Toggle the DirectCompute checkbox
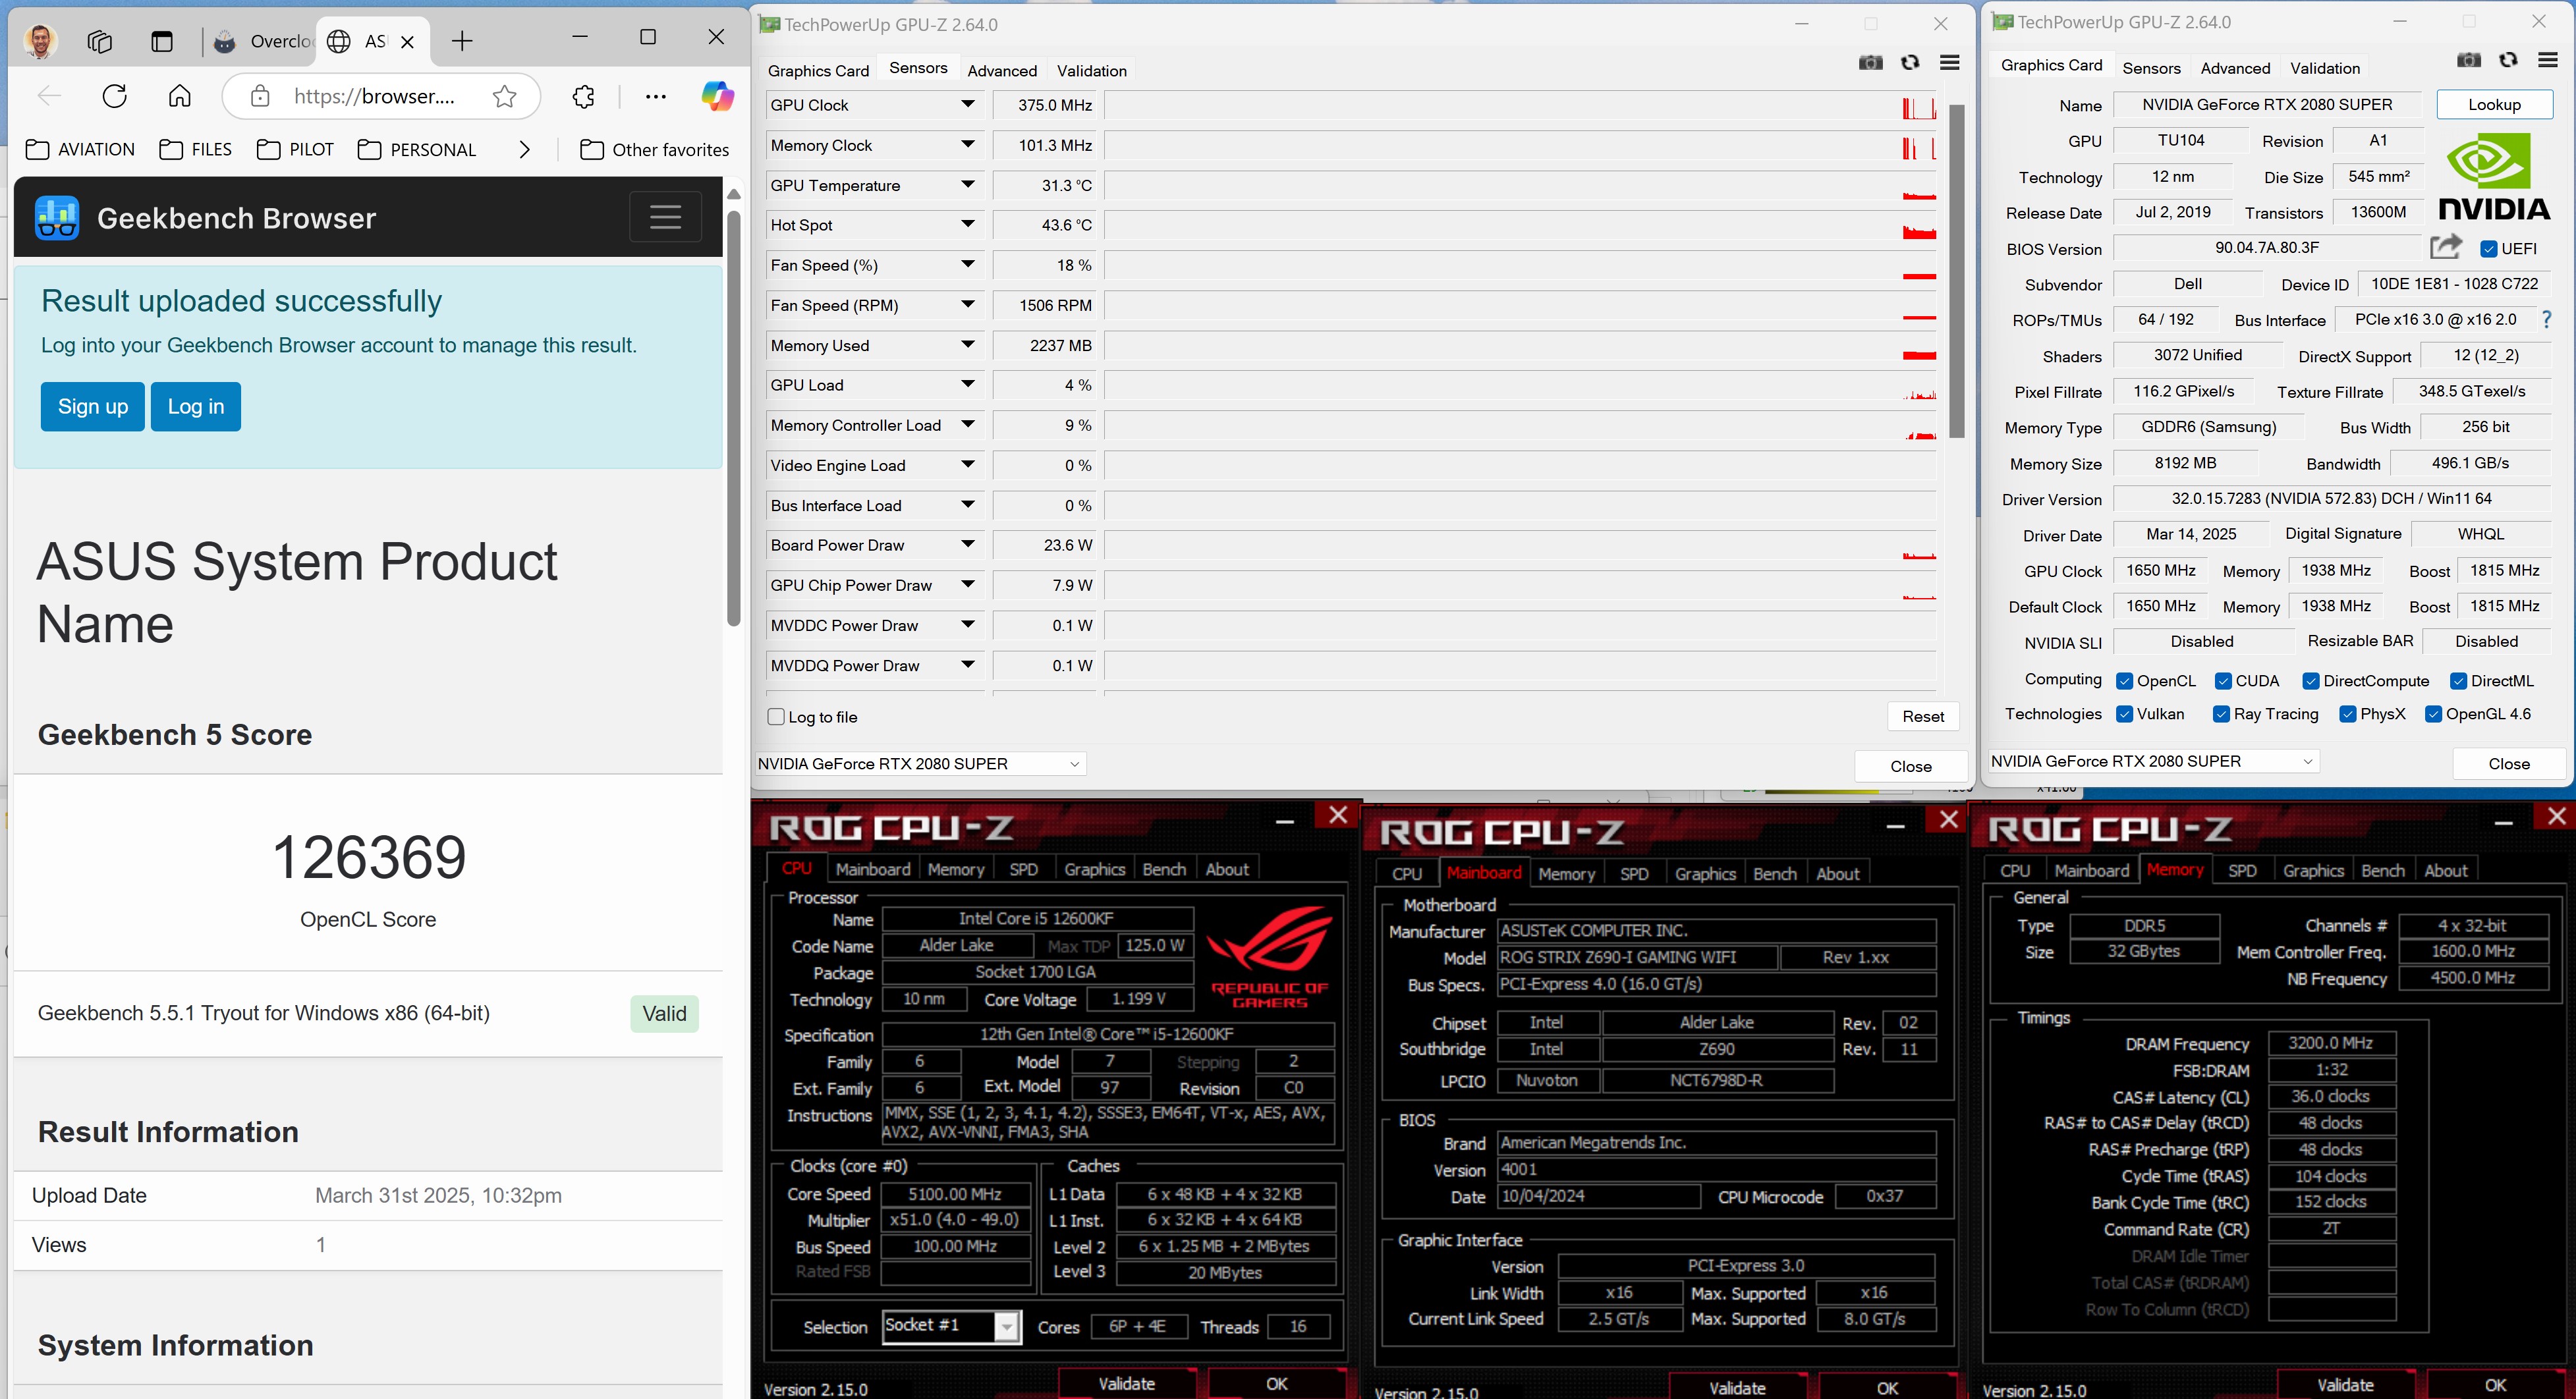Image resolution: width=2576 pixels, height=1399 pixels. 2310,681
